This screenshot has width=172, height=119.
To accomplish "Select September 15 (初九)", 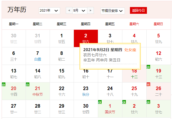I will [x=62, y=74].
